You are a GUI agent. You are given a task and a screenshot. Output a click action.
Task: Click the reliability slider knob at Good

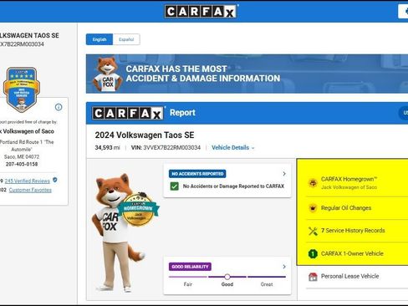point(227,277)
